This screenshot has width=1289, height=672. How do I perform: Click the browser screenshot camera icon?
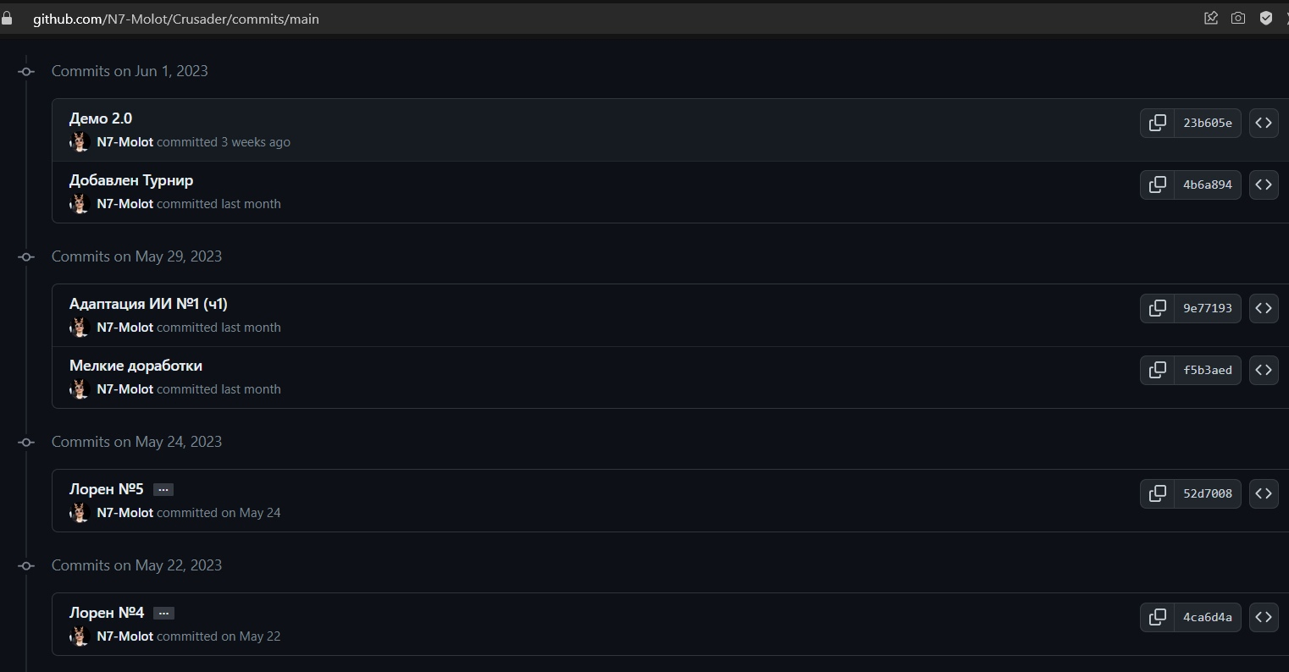(x=1238, y=18)
